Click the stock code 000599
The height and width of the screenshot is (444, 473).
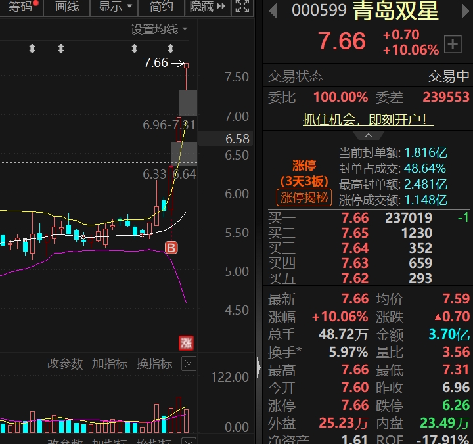click(x=319, y=11)
